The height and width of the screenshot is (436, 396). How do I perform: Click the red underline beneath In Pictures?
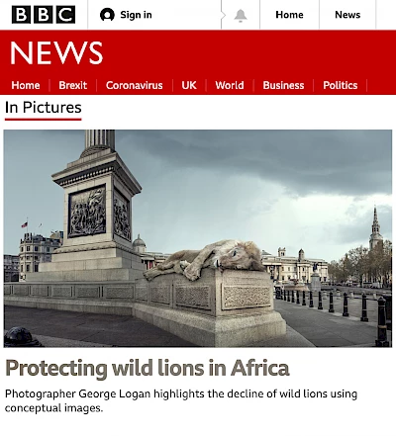pos(44,120)
